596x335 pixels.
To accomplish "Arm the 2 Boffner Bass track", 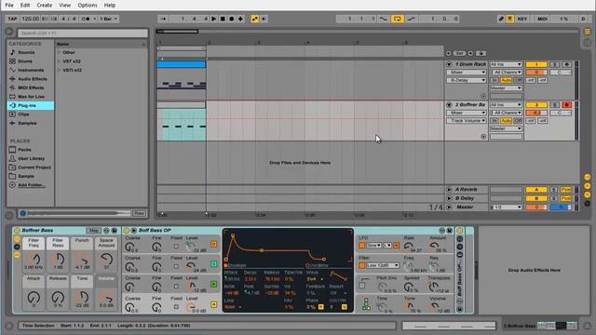I will pos(566,105).
